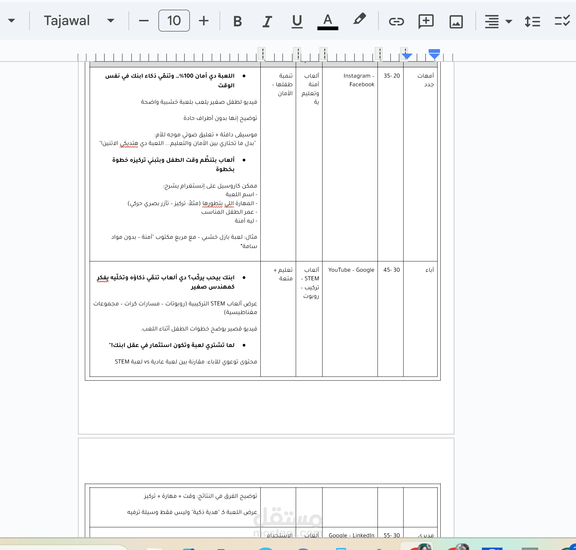Screen dimensions: 576x550
Task: Click the text alignment icon
Action: click(x=492, y=22)
